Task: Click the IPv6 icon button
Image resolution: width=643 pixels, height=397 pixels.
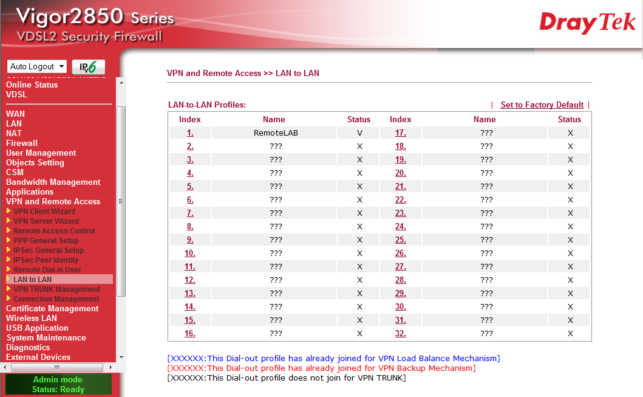Action: coord(88,66)
